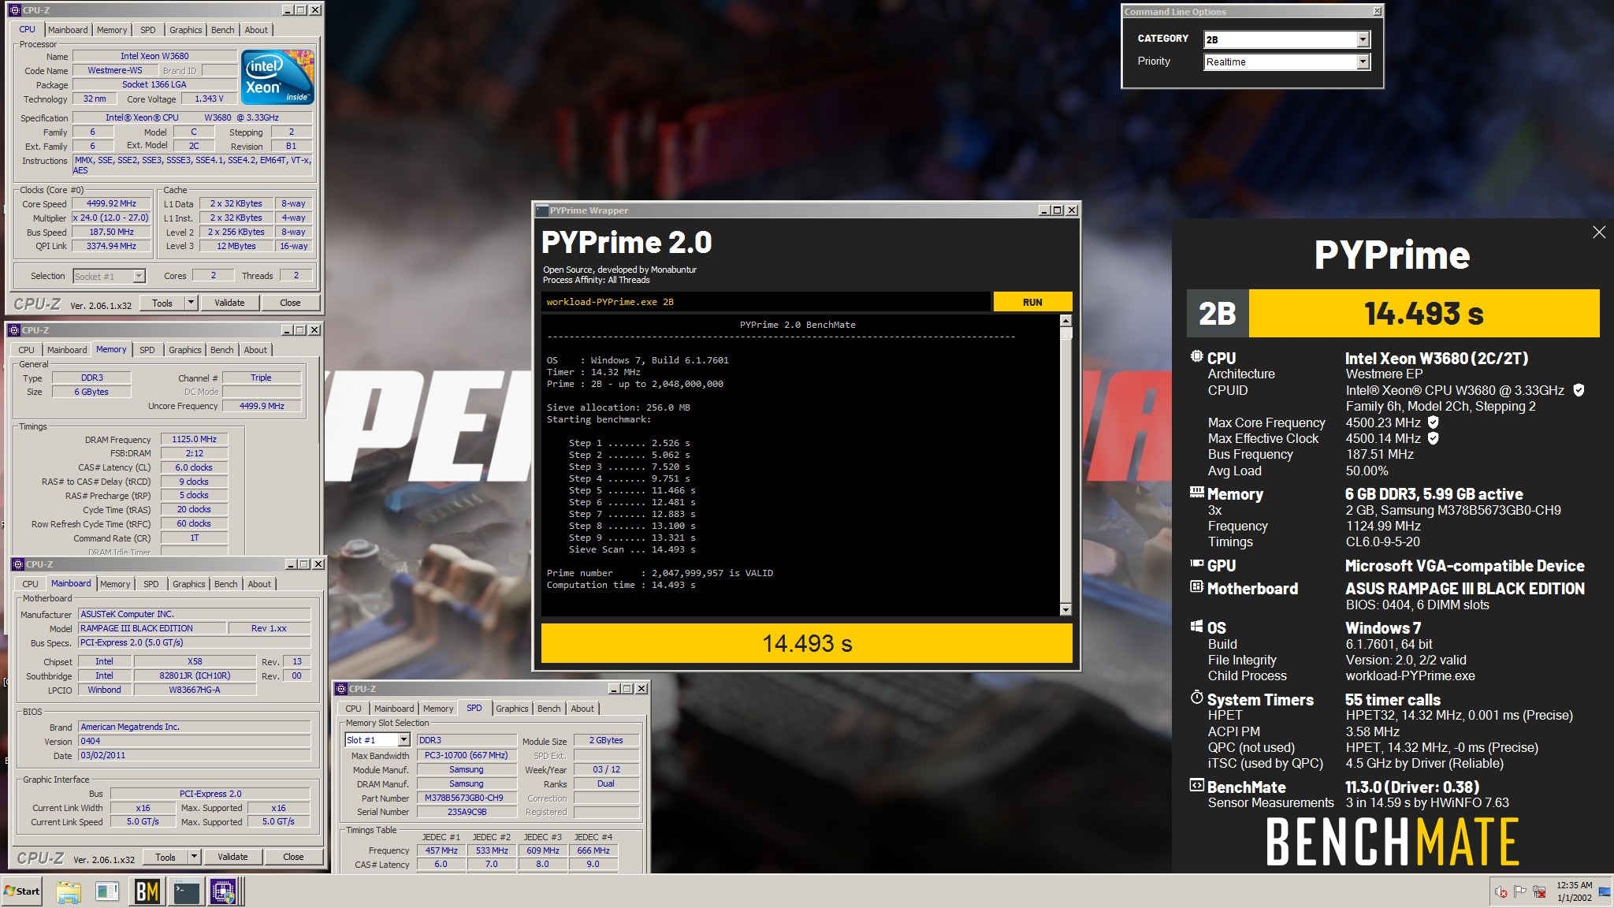Click the title icon of Mainboard CPU-Z window
Screen dimensions: 1614x908
coord(18,564)
